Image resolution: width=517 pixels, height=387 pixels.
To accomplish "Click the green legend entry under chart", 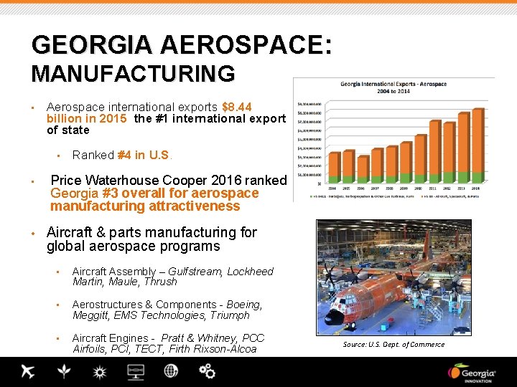I will (362, 196).
